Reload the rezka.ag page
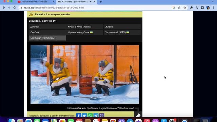The image size is (217, 122). pyautogui.click(x=15, y=8)
